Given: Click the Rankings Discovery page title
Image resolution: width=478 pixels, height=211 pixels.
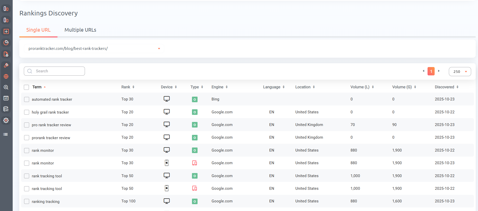Looking at the screenshot, I should 49,13.
